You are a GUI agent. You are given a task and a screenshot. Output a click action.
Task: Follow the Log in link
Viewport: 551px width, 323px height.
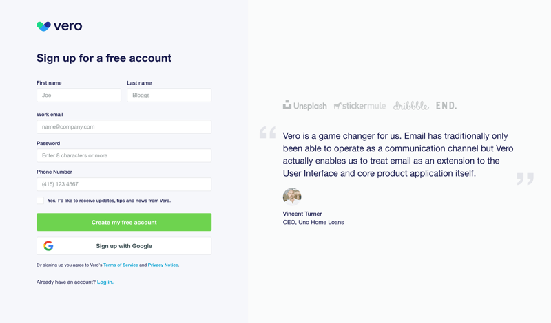pos(105,282)
